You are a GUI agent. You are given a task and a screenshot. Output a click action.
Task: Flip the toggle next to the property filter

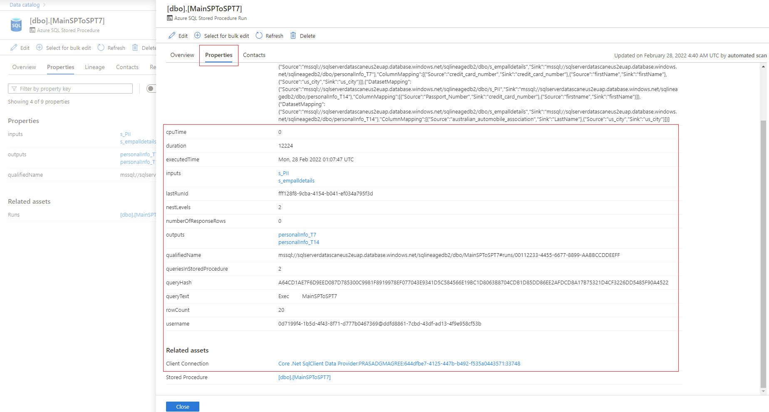coord(151,88)
